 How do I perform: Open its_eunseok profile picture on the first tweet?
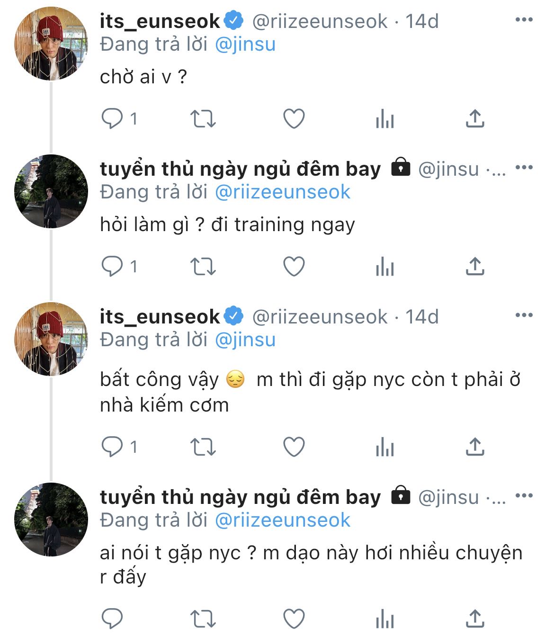point(51,44)
